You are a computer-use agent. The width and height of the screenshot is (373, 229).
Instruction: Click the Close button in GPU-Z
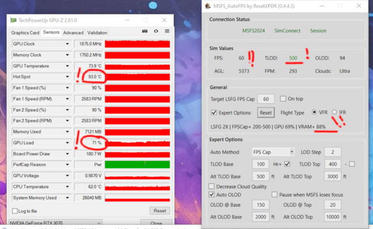[x=156, y=223]
